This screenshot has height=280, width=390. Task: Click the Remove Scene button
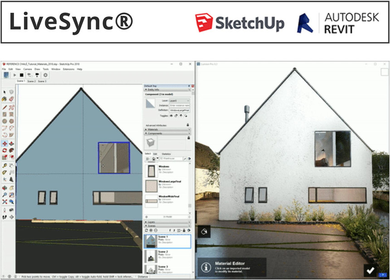click(x=156, y=231)
